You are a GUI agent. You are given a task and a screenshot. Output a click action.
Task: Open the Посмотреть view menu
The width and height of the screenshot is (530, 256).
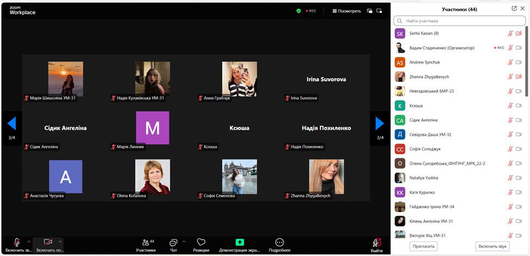[x=346, y=10]
